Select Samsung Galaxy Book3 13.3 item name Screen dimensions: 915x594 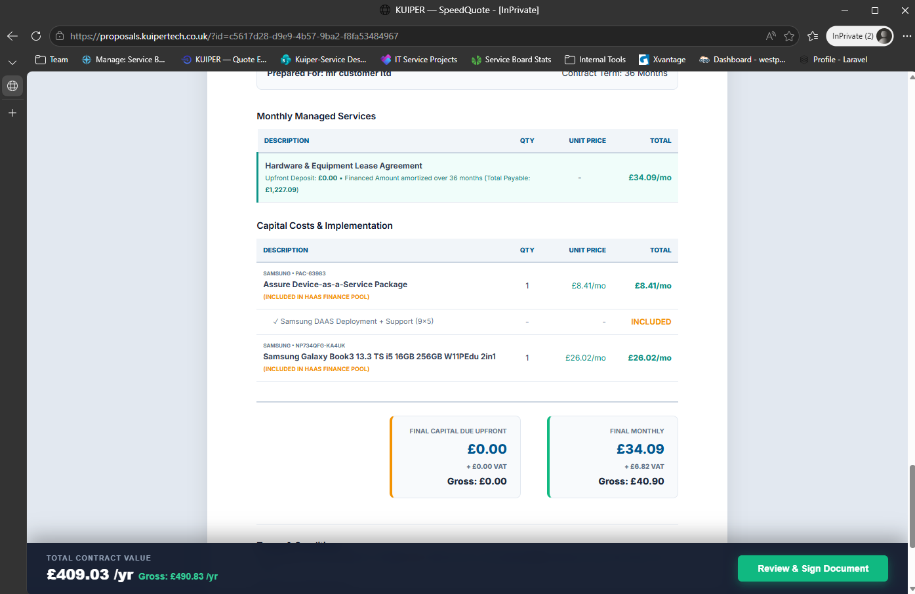tap(379, 357)
